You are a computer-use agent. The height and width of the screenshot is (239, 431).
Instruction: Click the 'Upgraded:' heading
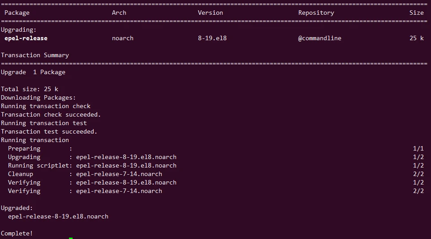pos(17,208)
